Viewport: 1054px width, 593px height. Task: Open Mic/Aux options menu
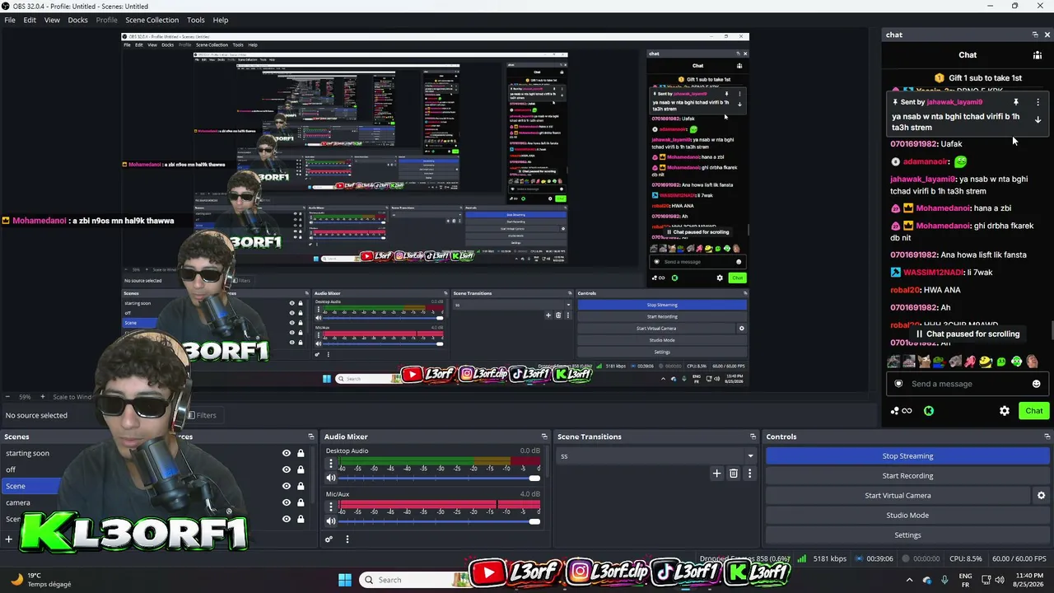point(331,506)
